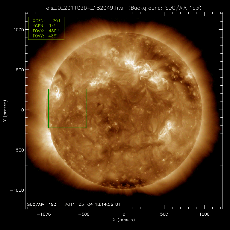Click the eis_l0_20110304_182049.fits filename title
The height and width of the screenshot is (230, 230).
[x=86, y=8]
